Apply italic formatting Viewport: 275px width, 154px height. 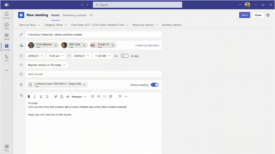[35, 96]
